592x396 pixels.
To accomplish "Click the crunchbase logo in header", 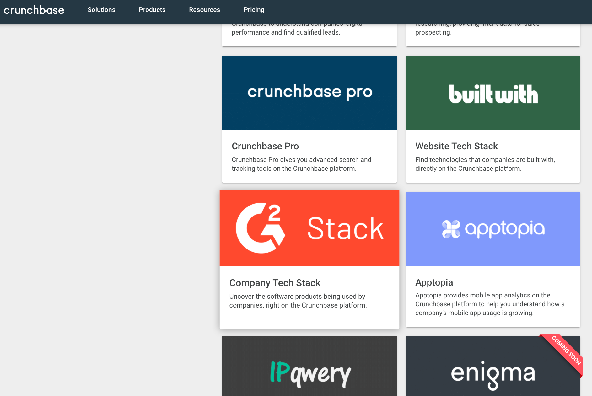I will click(x=34, y=10).
